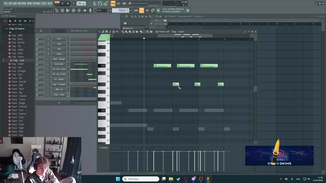Open the Typing keyboard to piano toggle

click(x=113, y=3)
